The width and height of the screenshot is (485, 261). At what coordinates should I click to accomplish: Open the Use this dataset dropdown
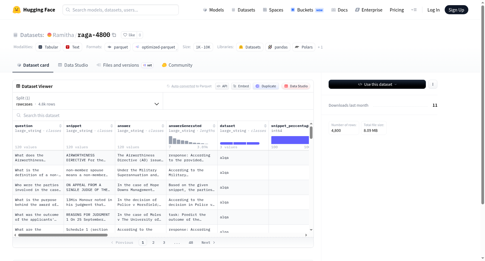pos(377,84)
